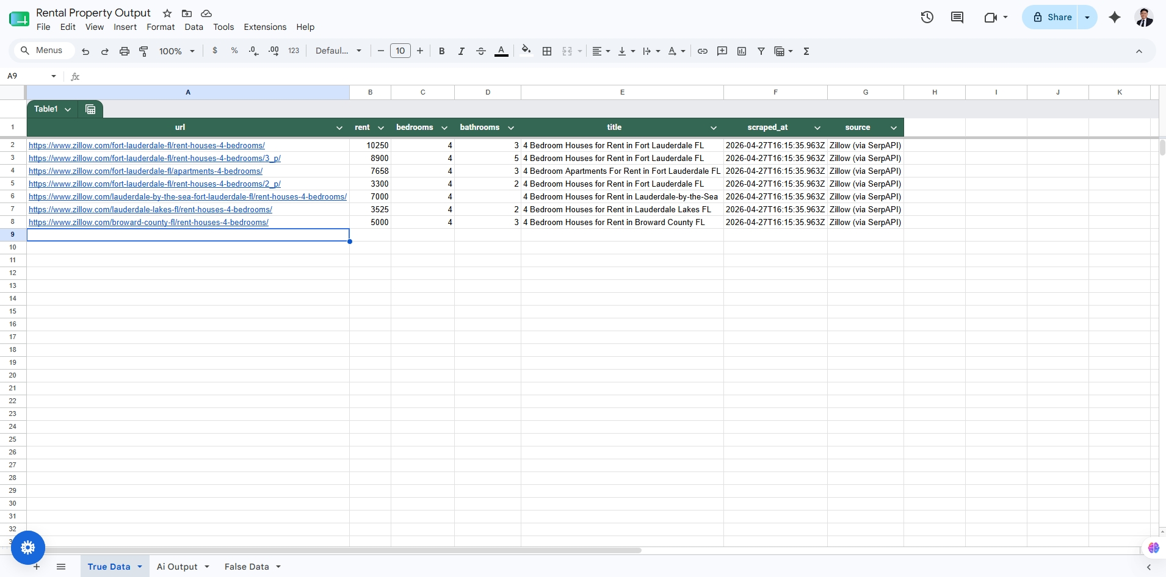Open the Insert menu
Image resolution: width=1166 pixels, height=577 pixels.
(125, 27)
